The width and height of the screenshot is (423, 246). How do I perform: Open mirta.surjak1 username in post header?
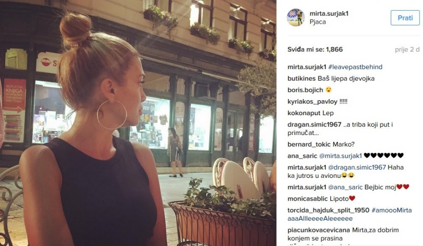click(329, 14)
